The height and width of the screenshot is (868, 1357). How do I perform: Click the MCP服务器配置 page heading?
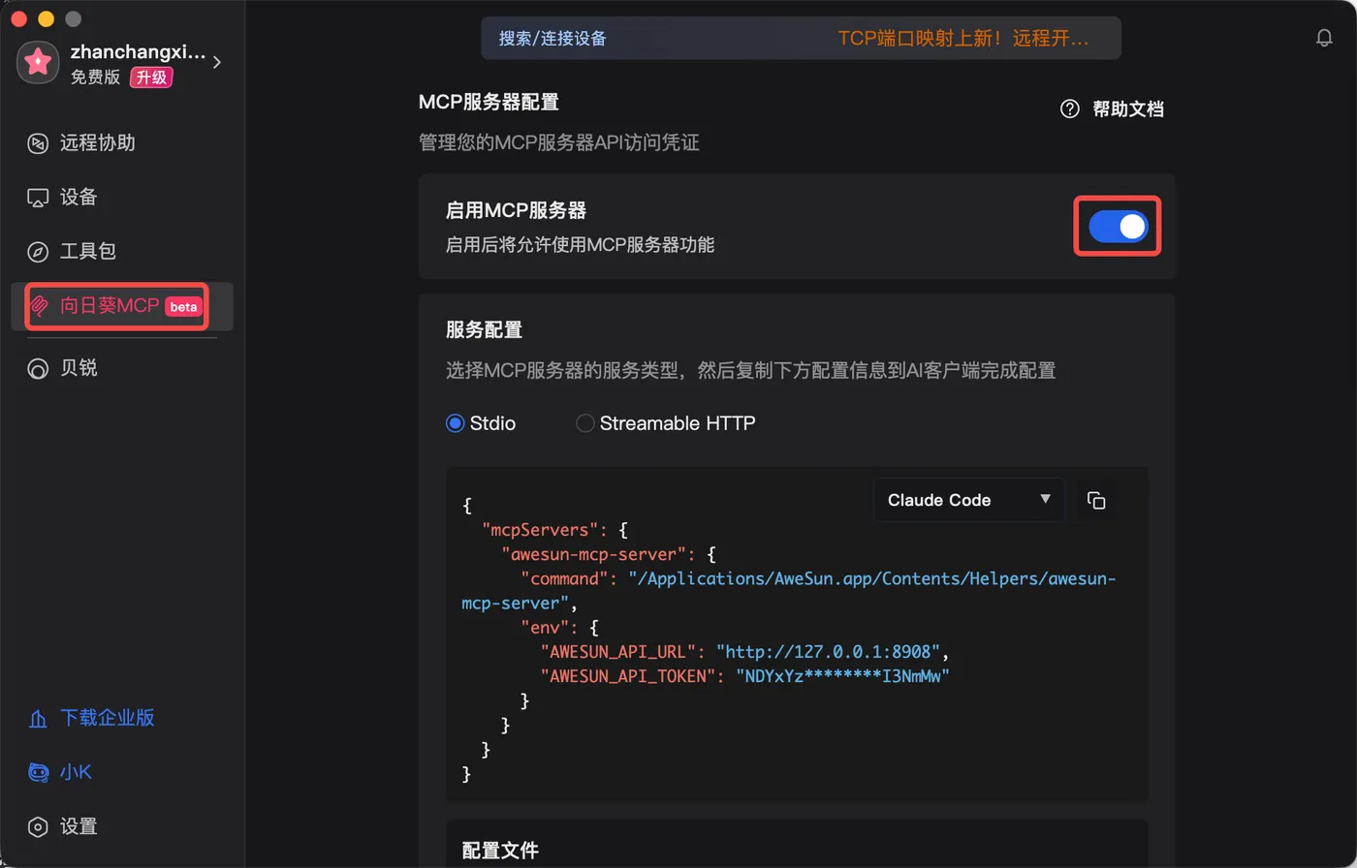[489, 102]
